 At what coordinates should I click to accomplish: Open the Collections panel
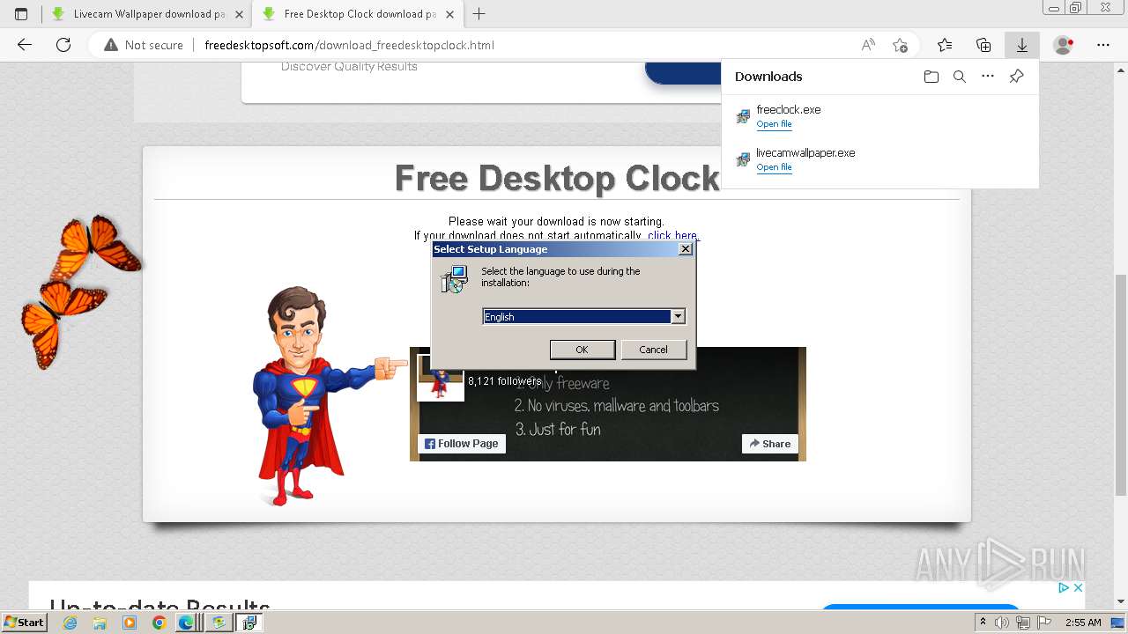pyautogui.click(x=983, y=45)
